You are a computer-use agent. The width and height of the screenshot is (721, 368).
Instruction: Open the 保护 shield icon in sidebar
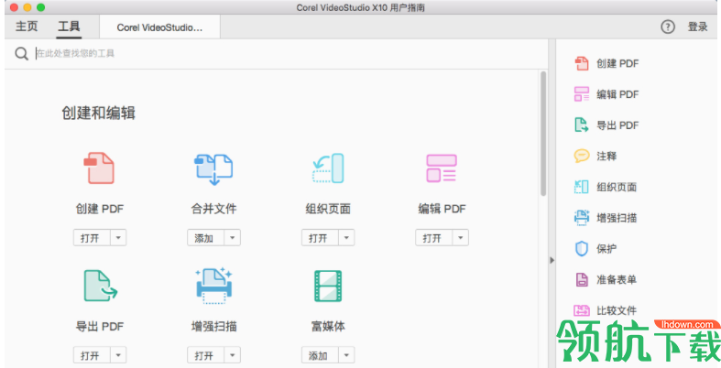(582, 249)
